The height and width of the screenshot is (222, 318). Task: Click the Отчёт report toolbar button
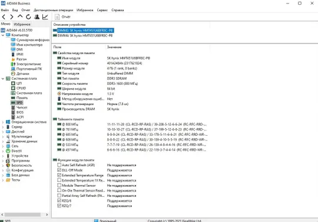tap(63, 17)
